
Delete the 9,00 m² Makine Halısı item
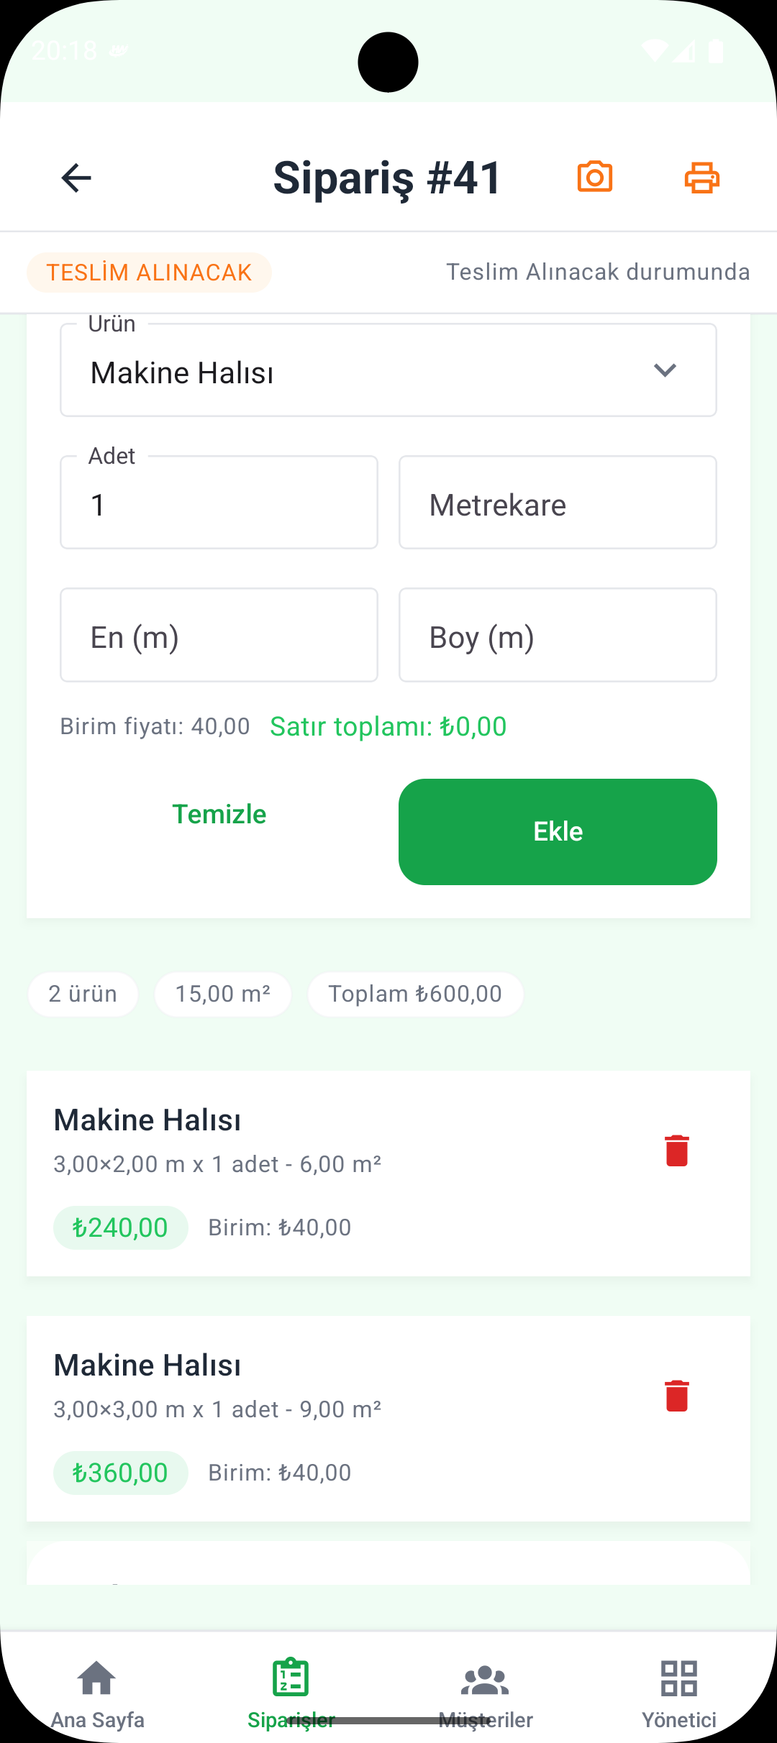[676, 1396]
